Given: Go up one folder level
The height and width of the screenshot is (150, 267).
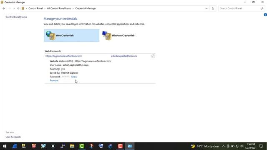Looking at the screenshot, I should pos(18,8).
